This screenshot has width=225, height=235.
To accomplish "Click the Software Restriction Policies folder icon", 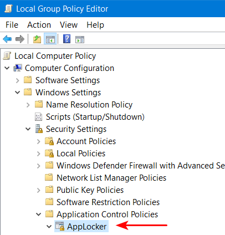I will pyautogui.click(x=49, y=202).
